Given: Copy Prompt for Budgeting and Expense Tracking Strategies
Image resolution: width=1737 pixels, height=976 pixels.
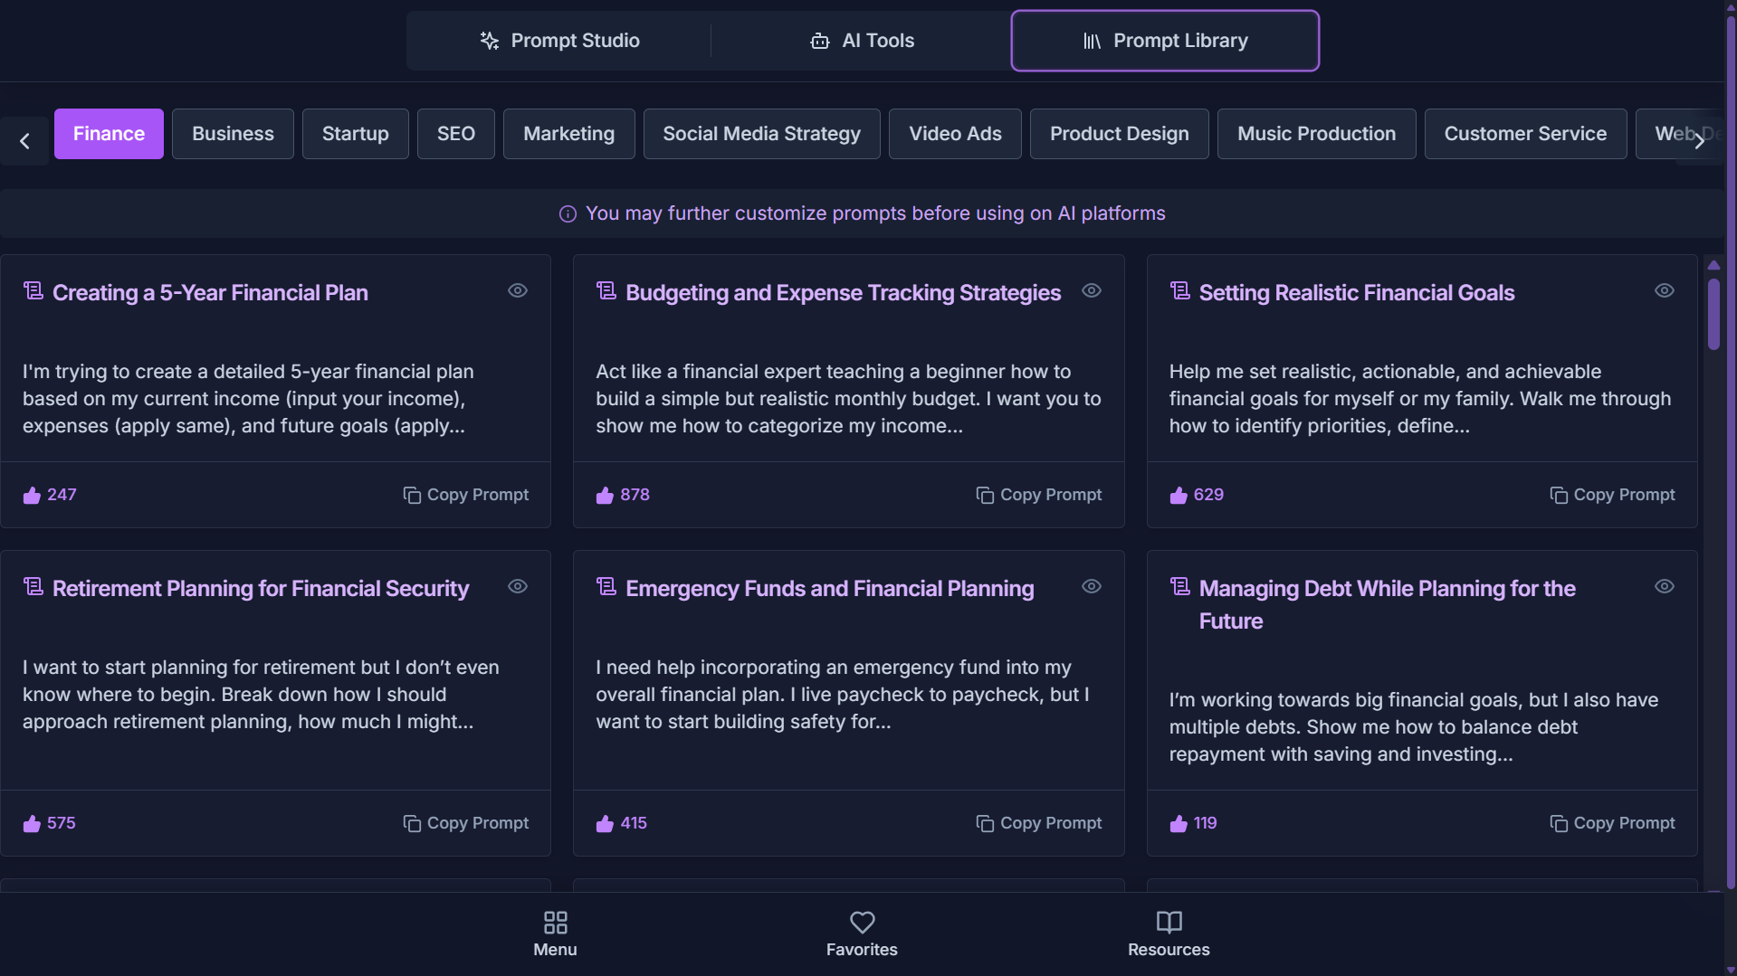Looking at the screenshot, I should [x=1038, y=495].
